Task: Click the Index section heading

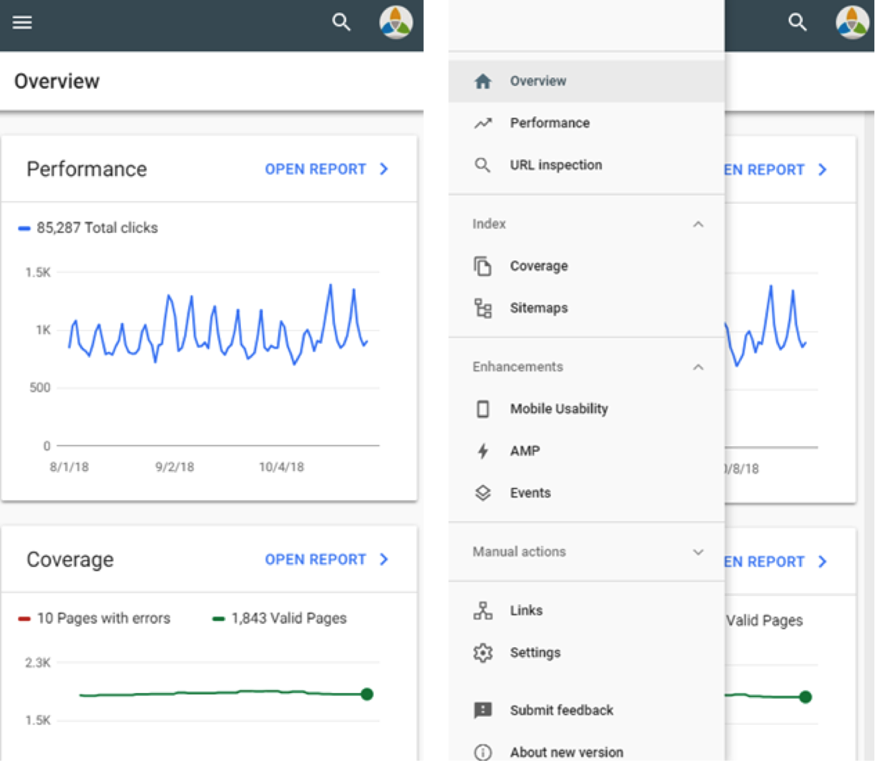Action: coord(489,224)
